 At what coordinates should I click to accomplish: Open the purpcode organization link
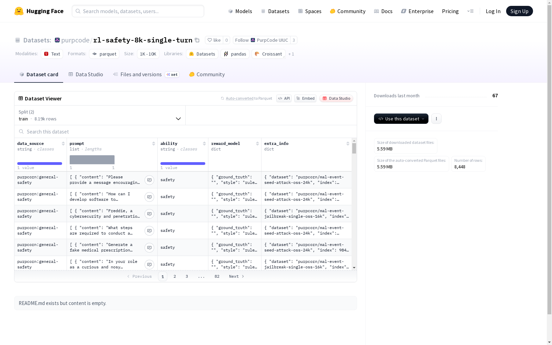point(75,40)
